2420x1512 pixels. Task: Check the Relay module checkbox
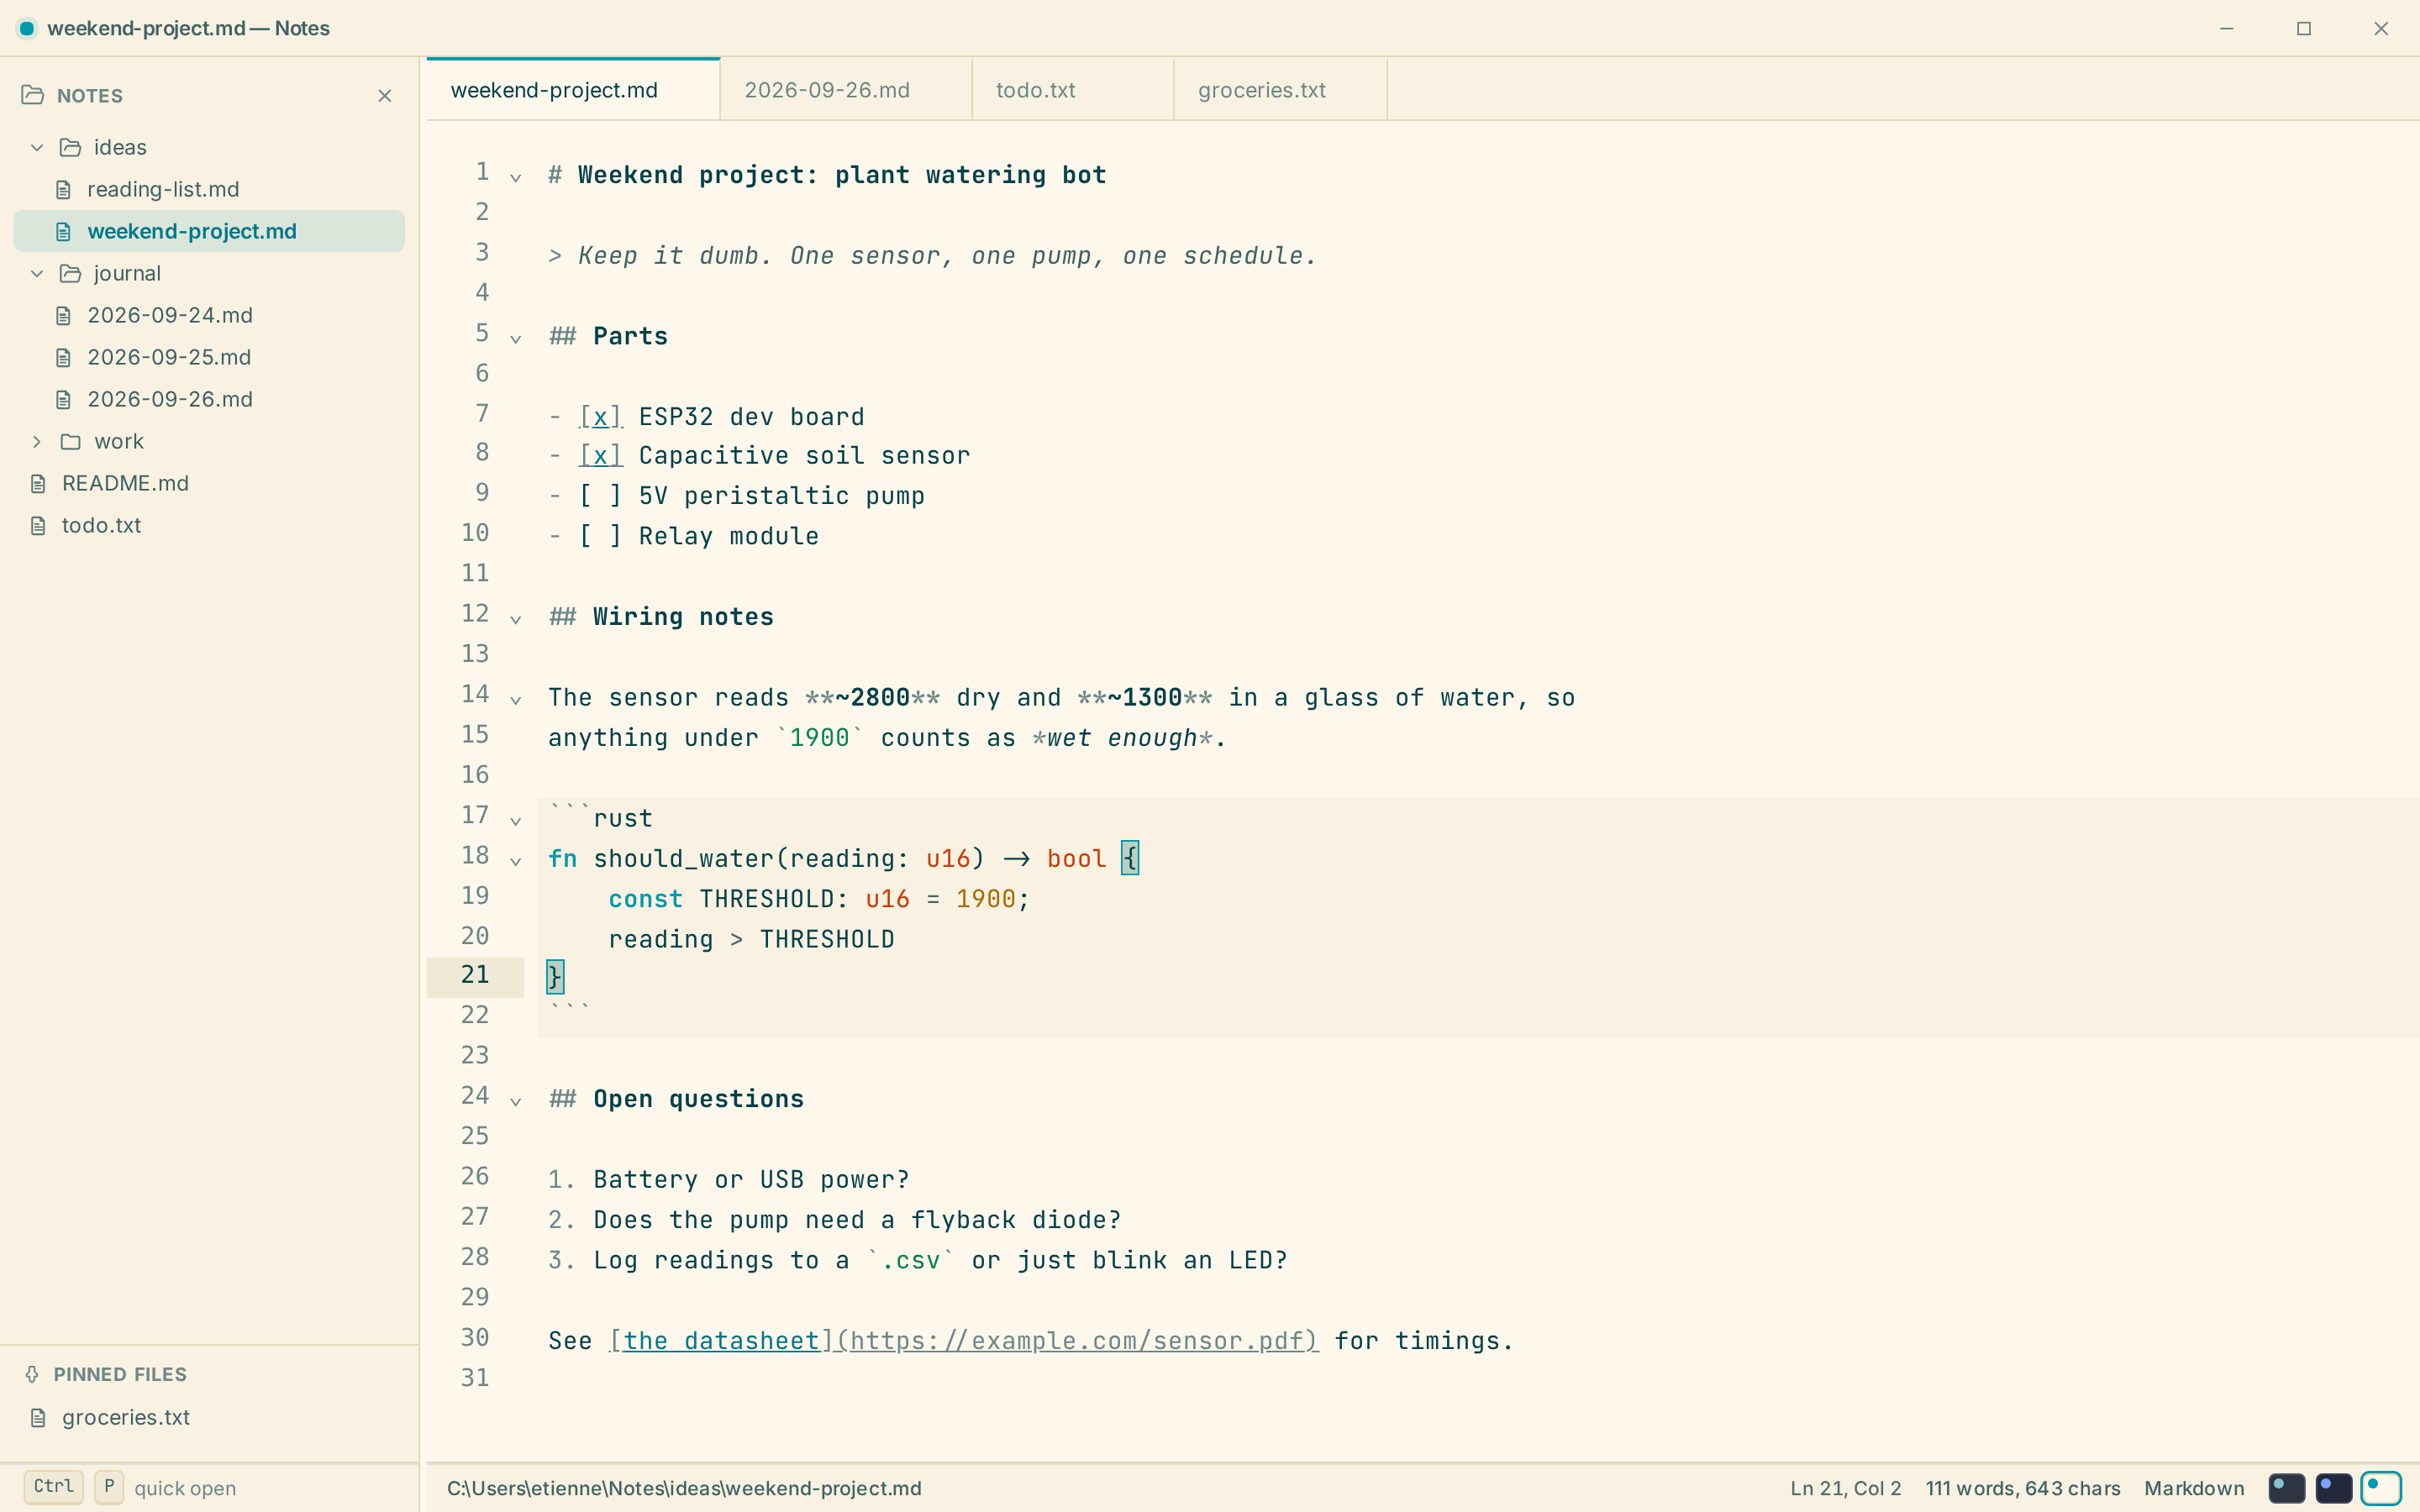(x=601, y=536)
